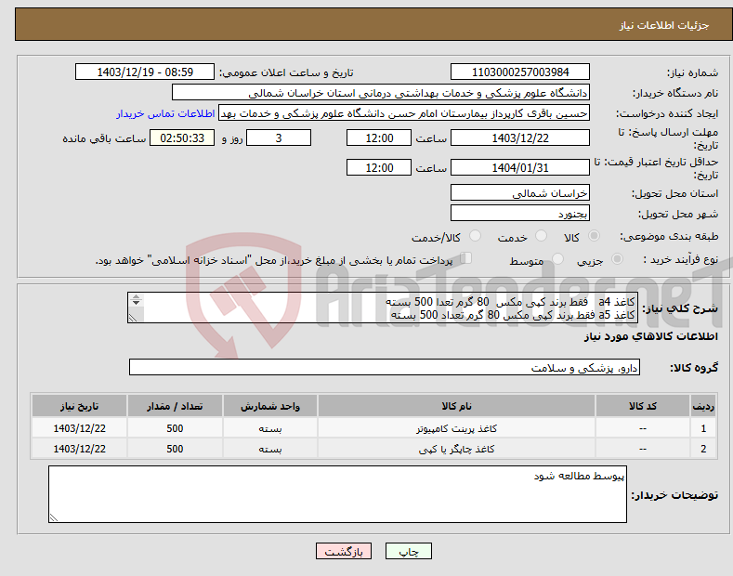Click the need date in row 2
Screen dimensions: 733x576
[x=79, y=449]
